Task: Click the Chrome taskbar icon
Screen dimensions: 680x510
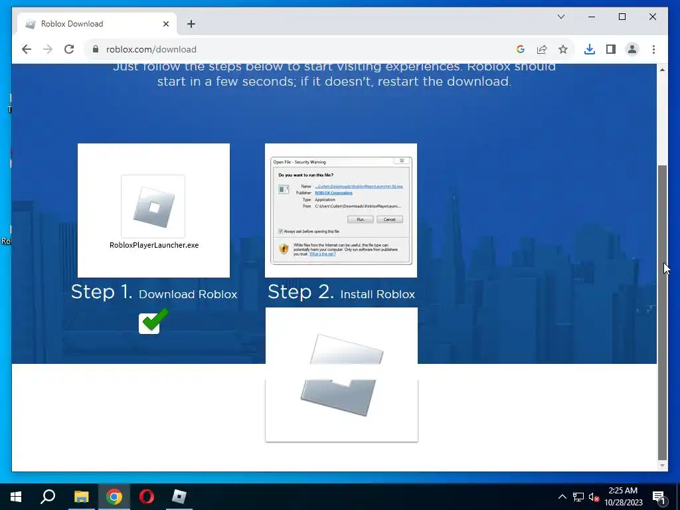Action: [x=114, y=497]
